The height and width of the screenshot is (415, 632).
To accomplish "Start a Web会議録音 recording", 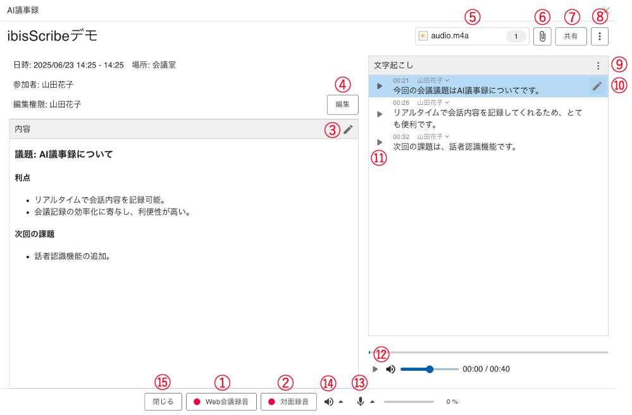I will (x=221, y=401).
